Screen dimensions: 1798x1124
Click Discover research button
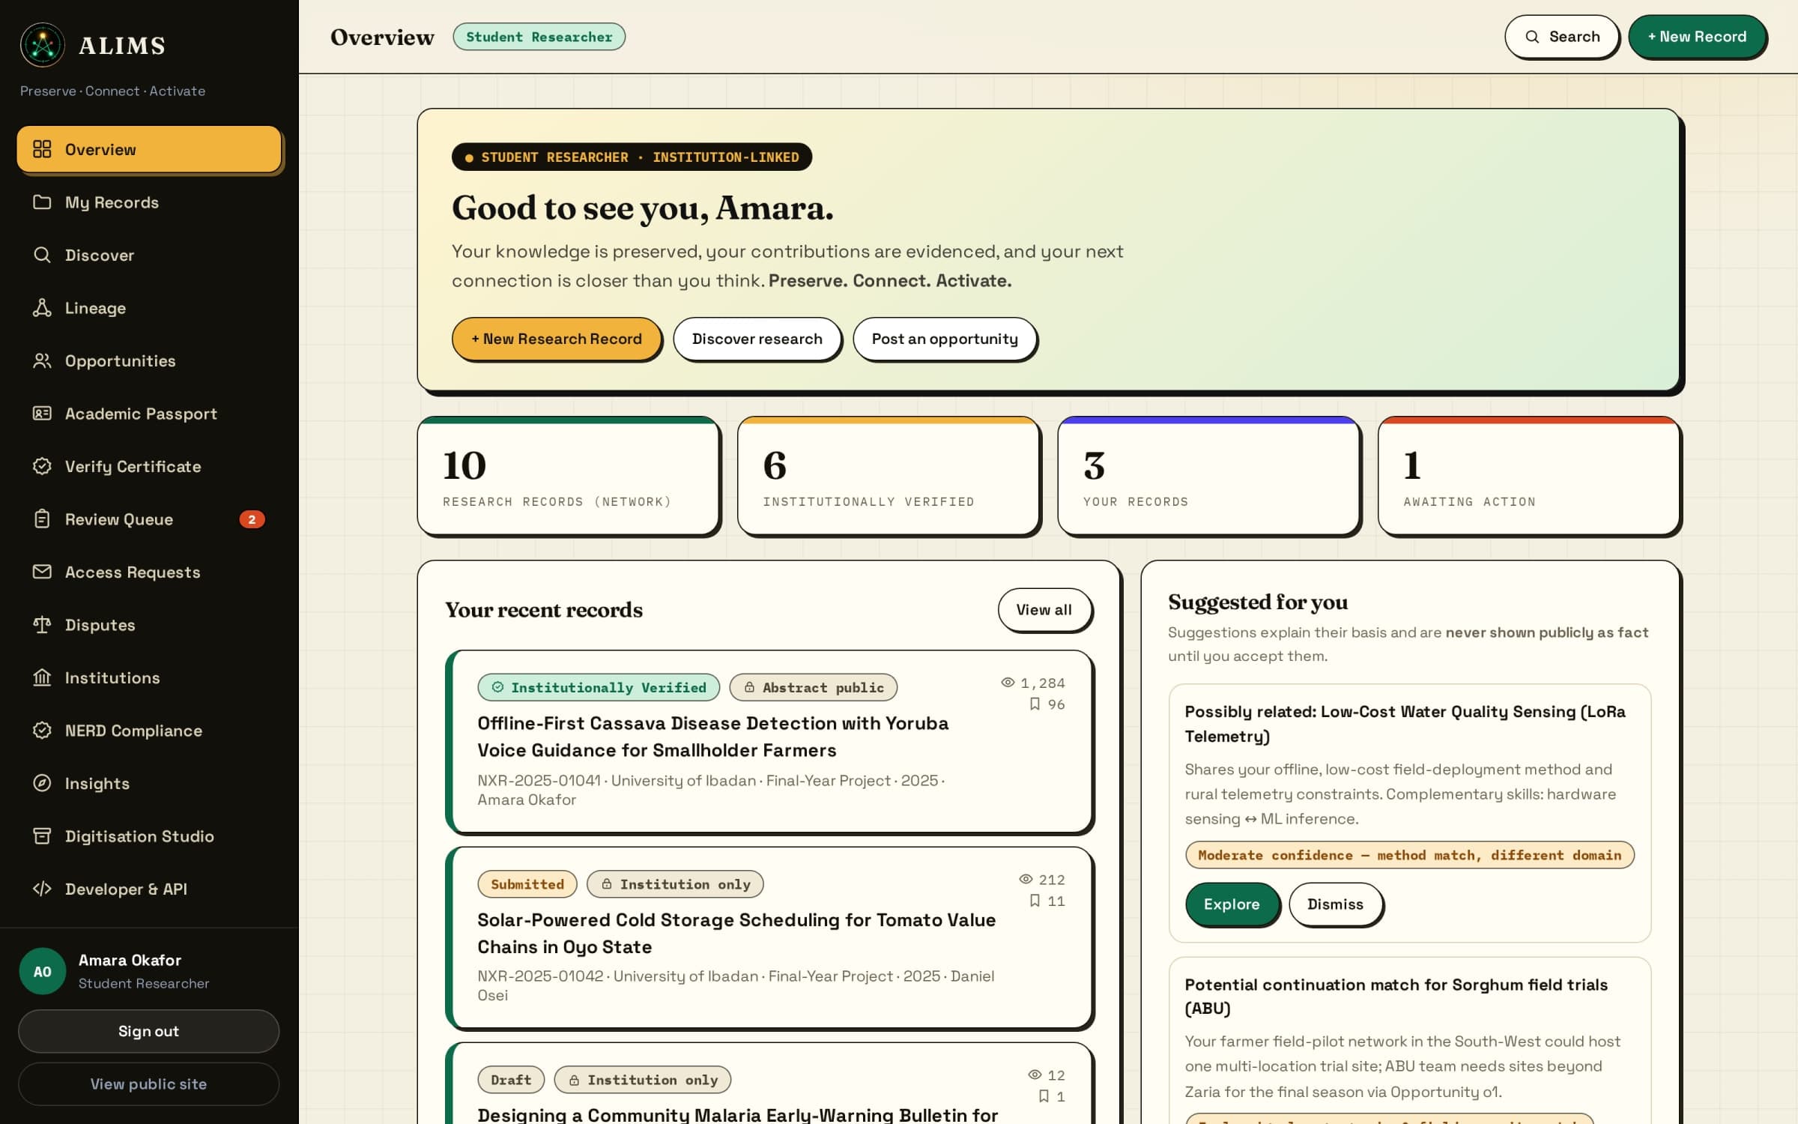coord(757,339)
